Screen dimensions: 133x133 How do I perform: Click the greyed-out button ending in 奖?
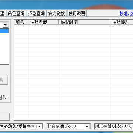coord(4,80)
